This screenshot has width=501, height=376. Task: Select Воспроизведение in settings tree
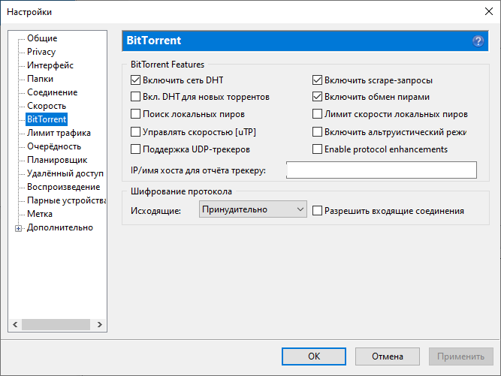click(x=63, y=187)
